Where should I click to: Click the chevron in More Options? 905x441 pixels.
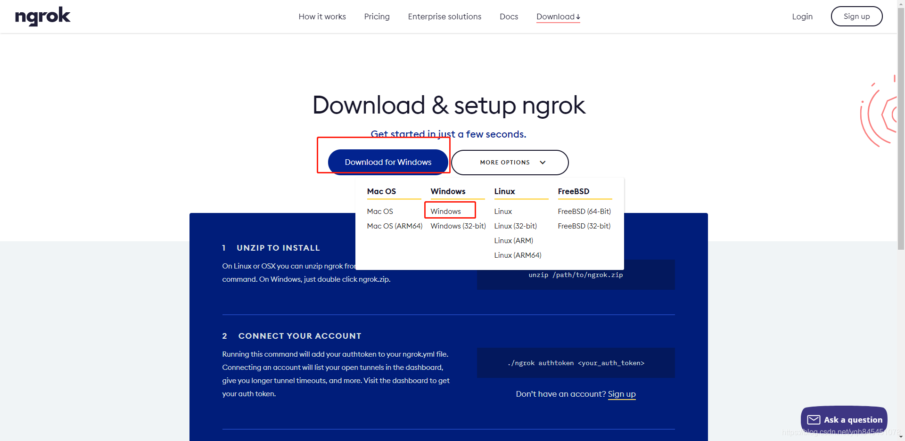click(543, 163)
